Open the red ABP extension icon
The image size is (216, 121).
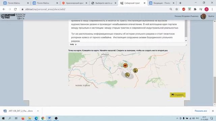(184, 9)
